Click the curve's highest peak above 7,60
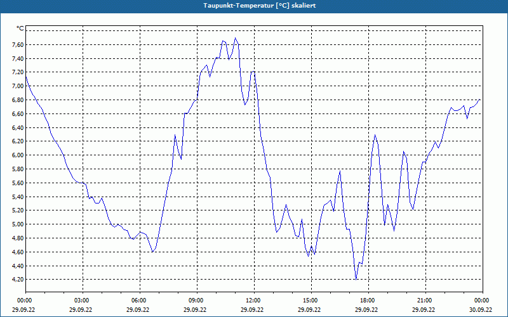The height and width of the screenshot is (317, 508). (235, 38)
